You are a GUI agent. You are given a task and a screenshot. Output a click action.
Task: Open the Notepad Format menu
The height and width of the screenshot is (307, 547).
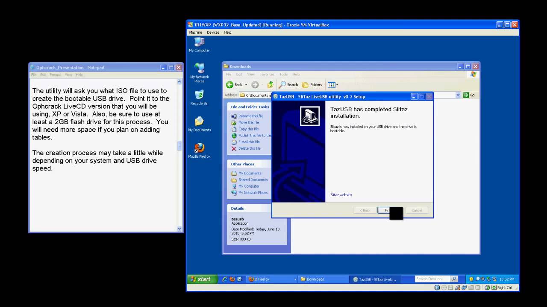coord(55,75)
